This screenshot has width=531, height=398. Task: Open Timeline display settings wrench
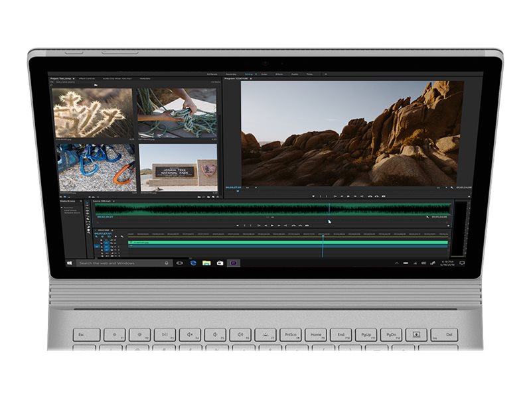click(x=122, y=237)
